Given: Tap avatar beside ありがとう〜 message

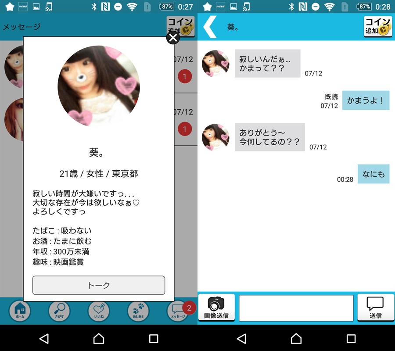Looking at the screenshot, I should (x=215, y=137).
